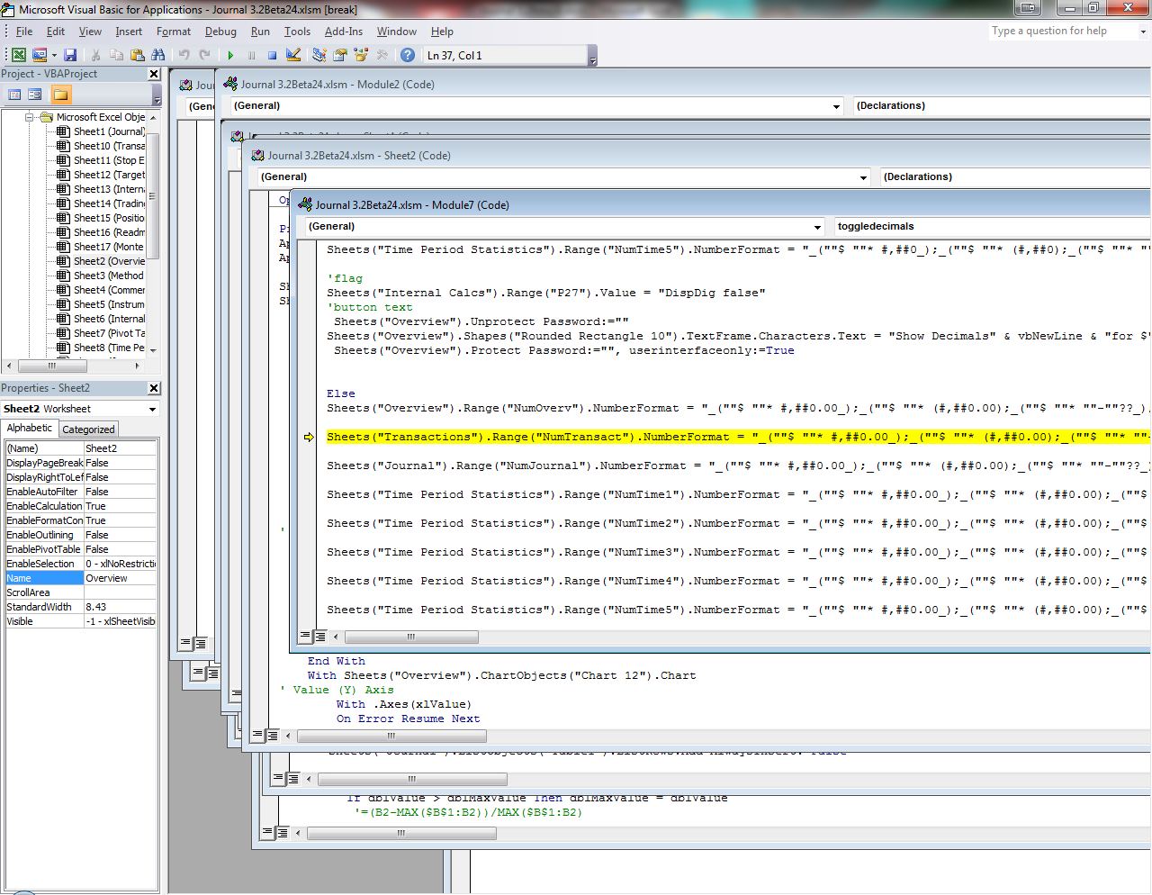Click the project tree vertical scrollbar thumb
1152x895 pixels.
click(x=152, y=195)
